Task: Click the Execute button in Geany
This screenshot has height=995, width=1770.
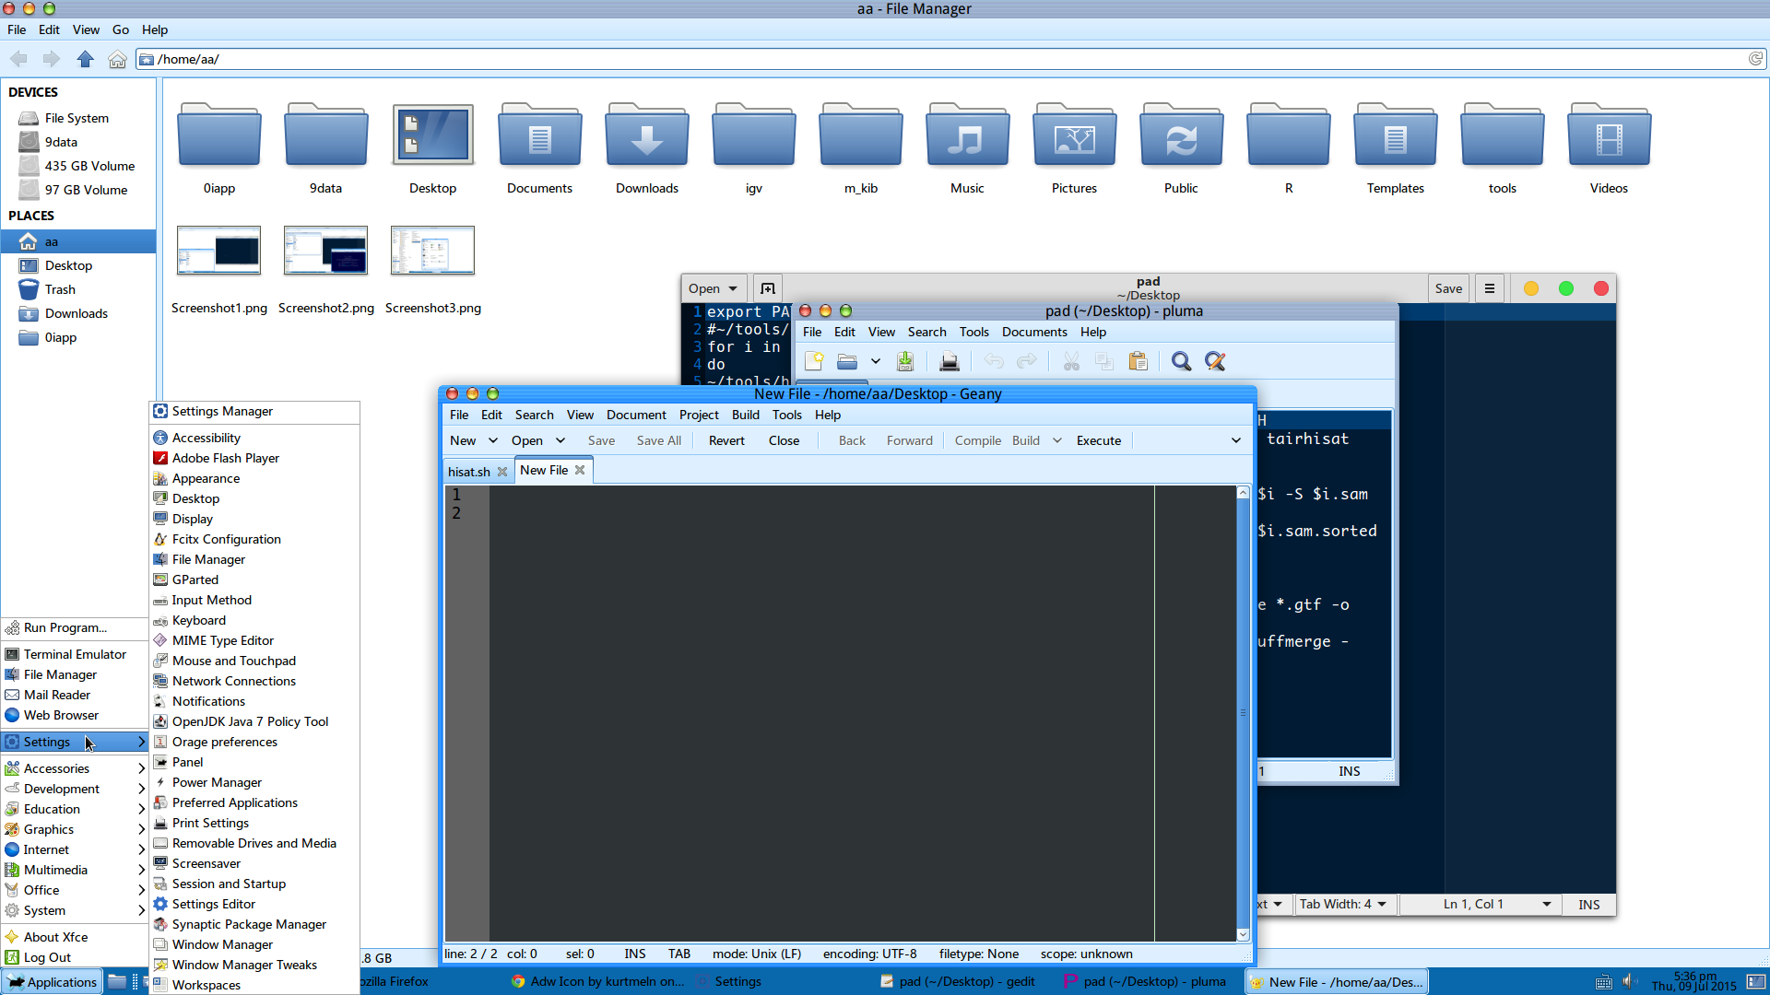Action: click(x=1098, y=440)
